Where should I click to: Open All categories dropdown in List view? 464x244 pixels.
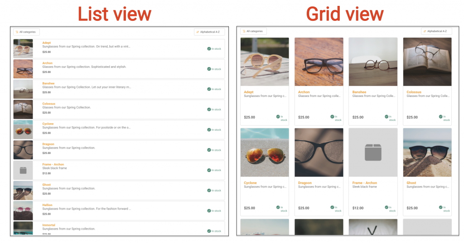click(26, 32)
